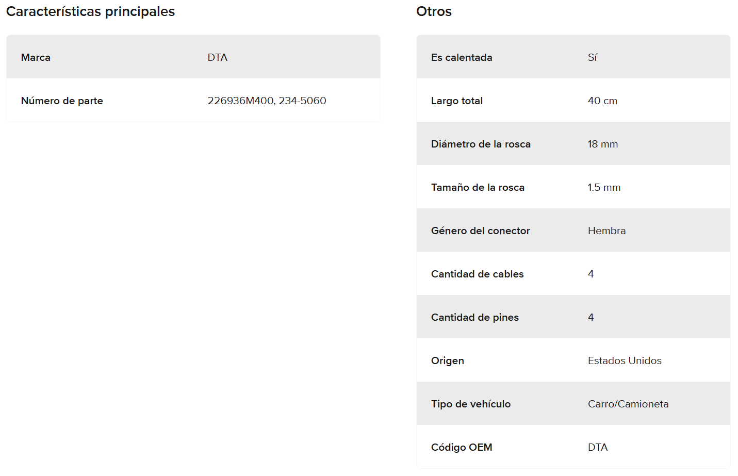Screen dimensions: 738x476
Task: Click the Género del conector label
Action: pos(480,231)
